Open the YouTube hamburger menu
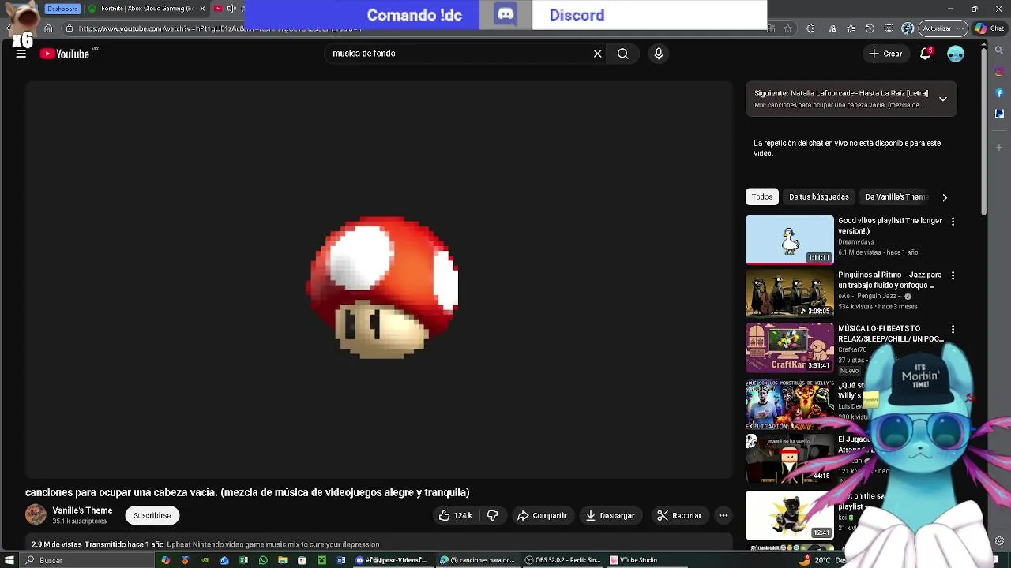Screen dimensions: 1011x568 click(x=21, y=54)
